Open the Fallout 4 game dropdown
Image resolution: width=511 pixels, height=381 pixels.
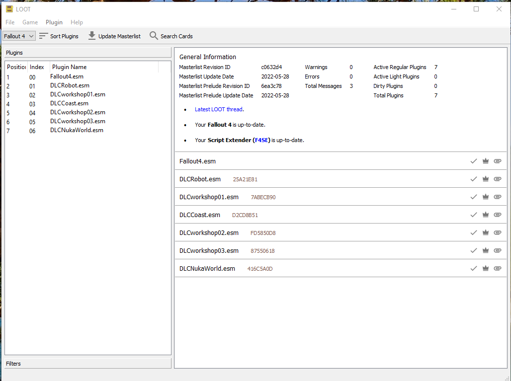point(19,36)
